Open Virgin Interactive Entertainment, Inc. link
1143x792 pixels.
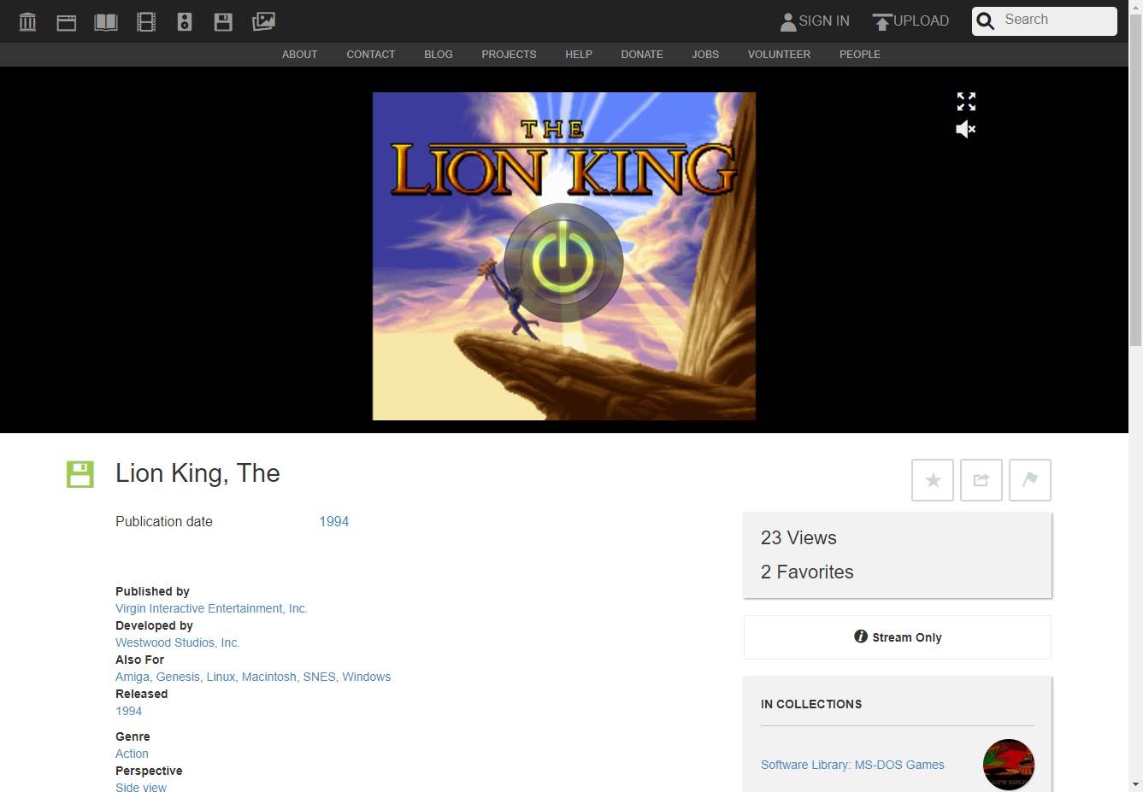coord(211,608)
